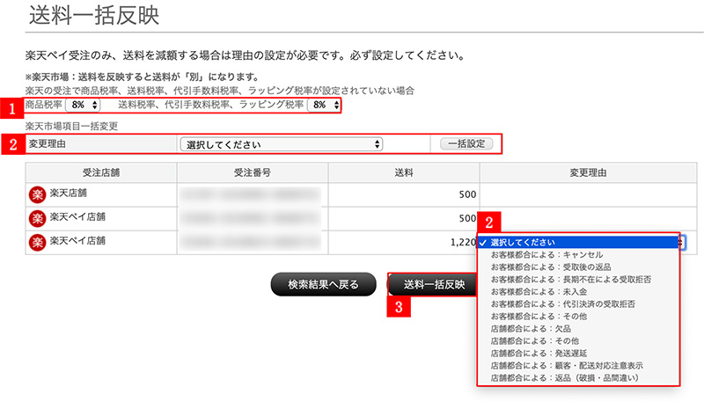
Task: Expand the bulk 変更理由 reason dropdown
Action: pos(281,144)
